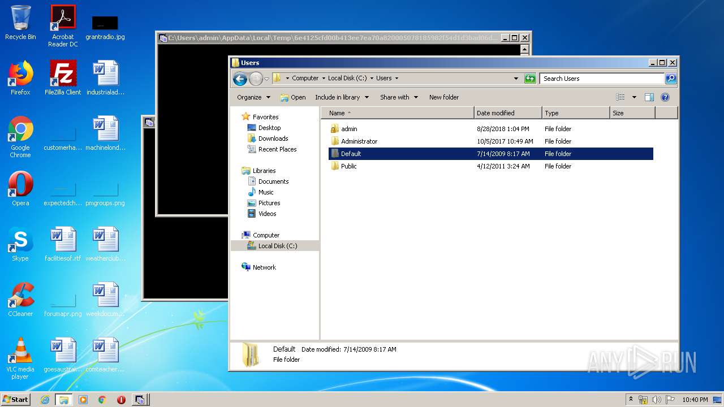Image resolution: width=724 pixels, height=407 pixels.
Task: Expand Include in library dropdown
Action: tap(342, 97)
